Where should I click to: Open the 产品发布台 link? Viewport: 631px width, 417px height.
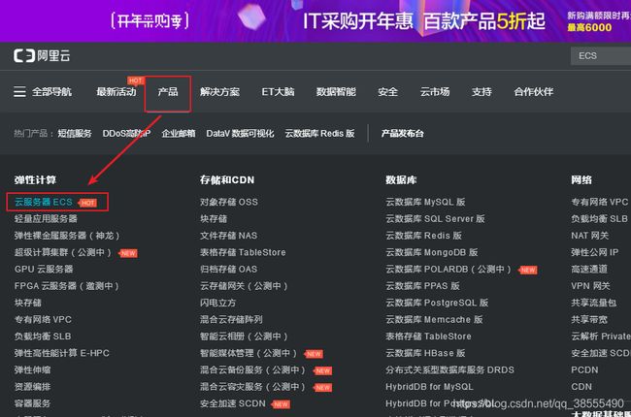[x=403, y=134]
